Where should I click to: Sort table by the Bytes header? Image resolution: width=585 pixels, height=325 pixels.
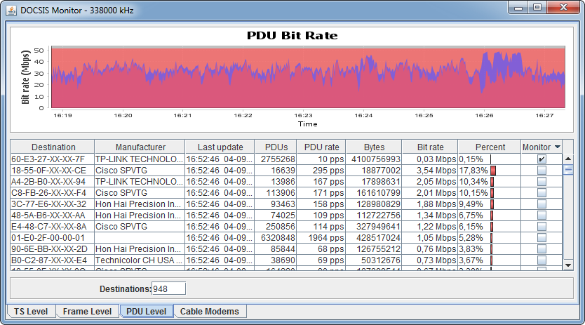(x=374, y=147)
